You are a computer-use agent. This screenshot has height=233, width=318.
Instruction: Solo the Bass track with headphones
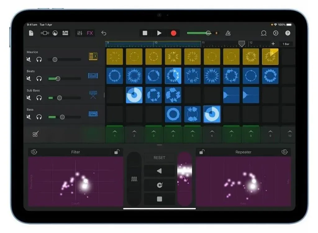[x=39, y=117]
